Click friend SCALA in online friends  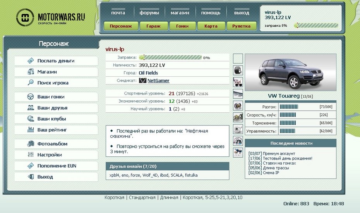point(177,175)
